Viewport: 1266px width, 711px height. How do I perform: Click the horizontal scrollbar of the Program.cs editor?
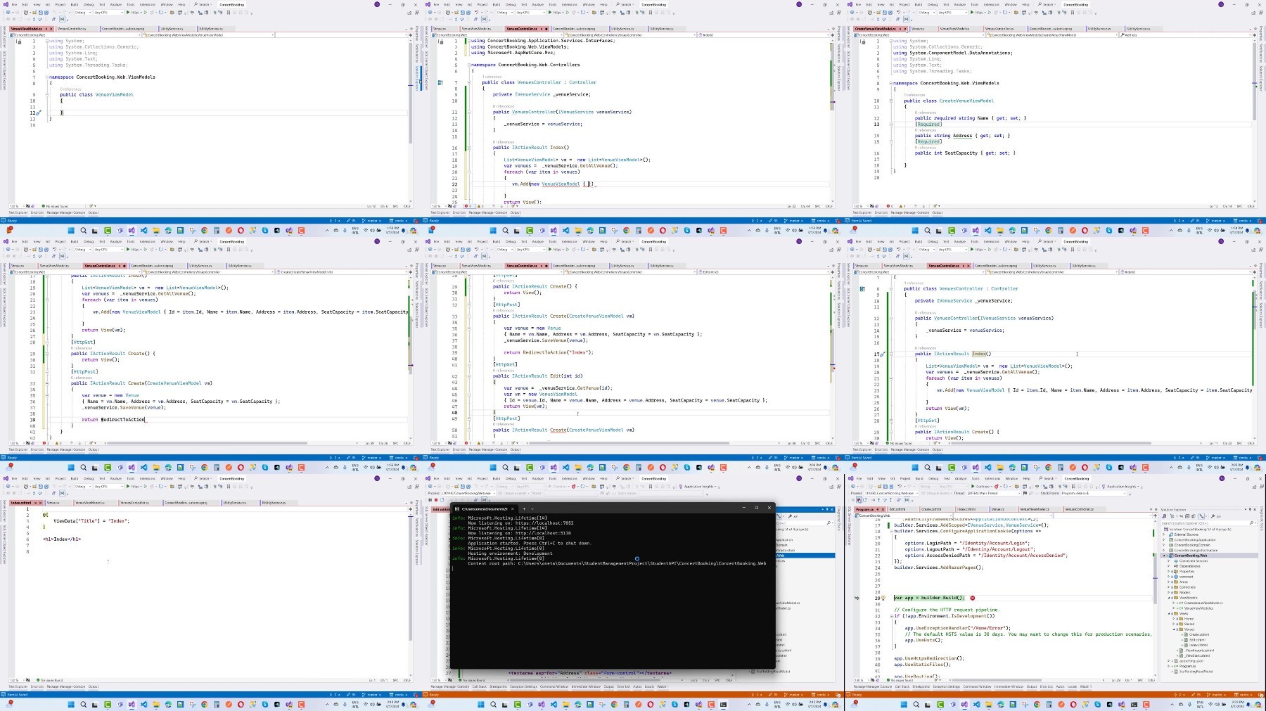pyautogui.click(x=997, y=680)
